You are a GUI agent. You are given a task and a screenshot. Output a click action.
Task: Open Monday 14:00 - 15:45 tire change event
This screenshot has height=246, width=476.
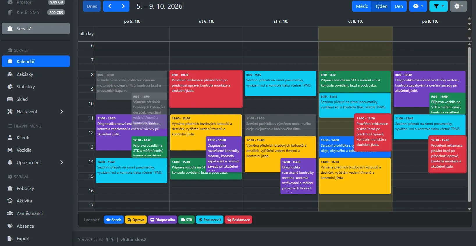coord(132,170)
